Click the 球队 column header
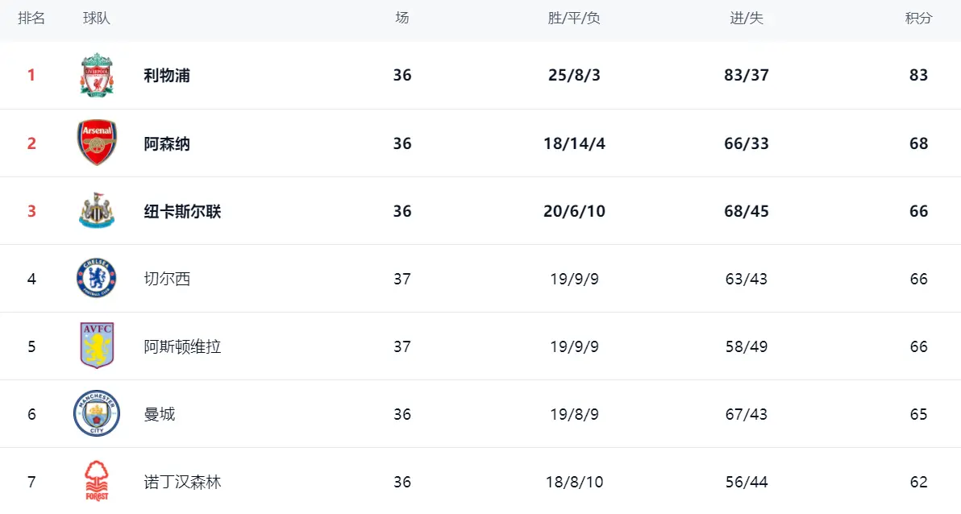Screen dimensions: 961x514 click(97, 18)
